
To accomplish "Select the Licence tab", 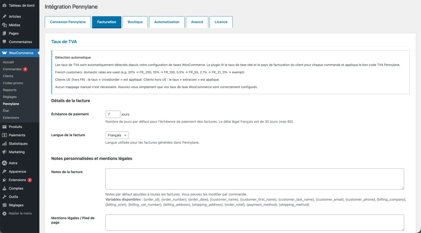I will click(x=221, y=22).
